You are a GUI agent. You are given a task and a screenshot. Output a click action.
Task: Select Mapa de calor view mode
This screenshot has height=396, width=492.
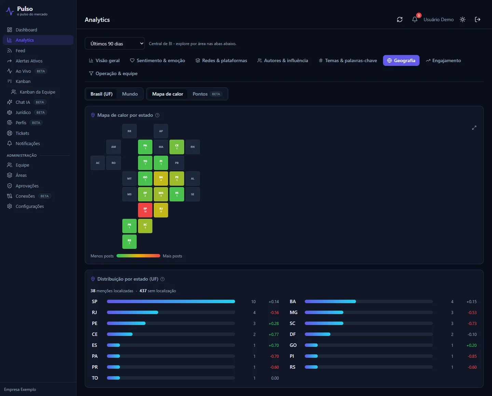tap(167, 94)
